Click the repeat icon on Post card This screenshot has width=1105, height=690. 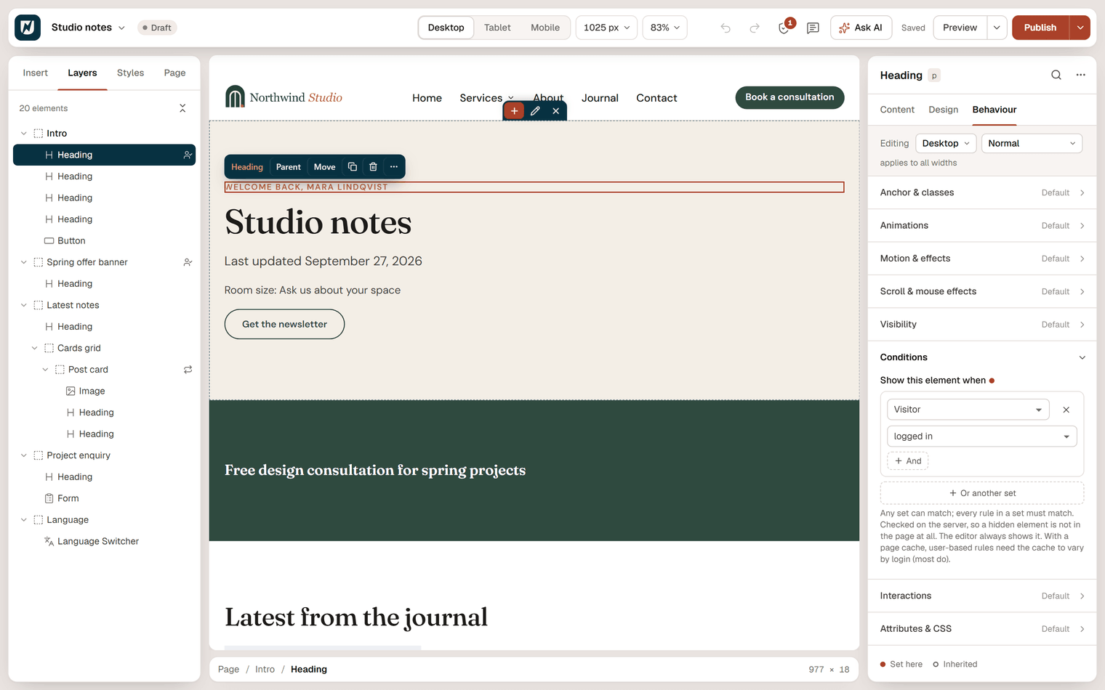188,370
